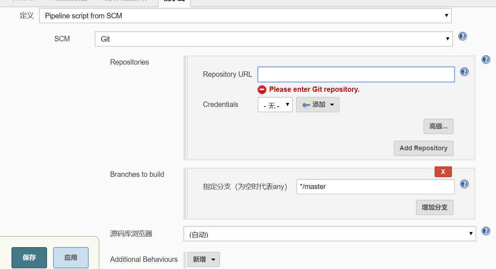The image size is (496, 269).
Task: Click the Credentials label
Action: pos(220,104)
